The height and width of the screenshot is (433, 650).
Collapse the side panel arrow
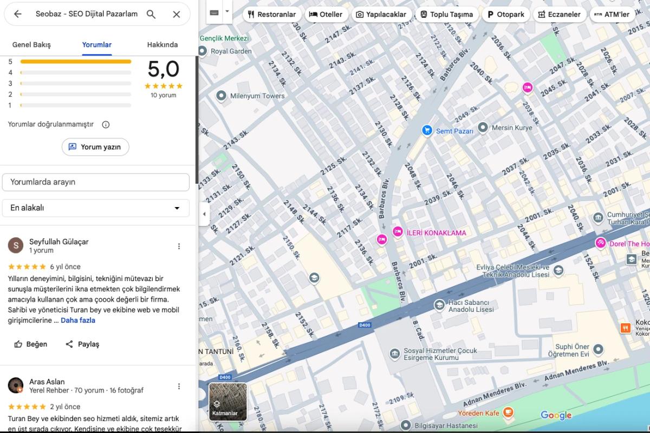pos(204,214)
